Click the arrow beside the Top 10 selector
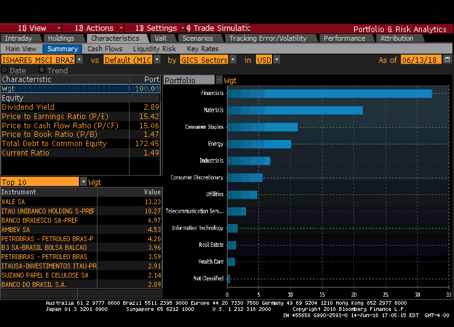454x327 pixels. click(83, 182)
